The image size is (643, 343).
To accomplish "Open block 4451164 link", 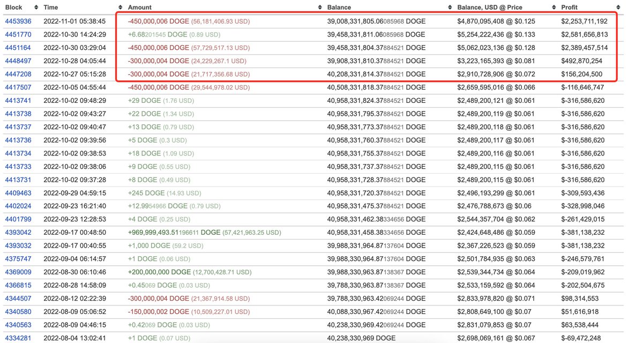I will click(18, 48).
